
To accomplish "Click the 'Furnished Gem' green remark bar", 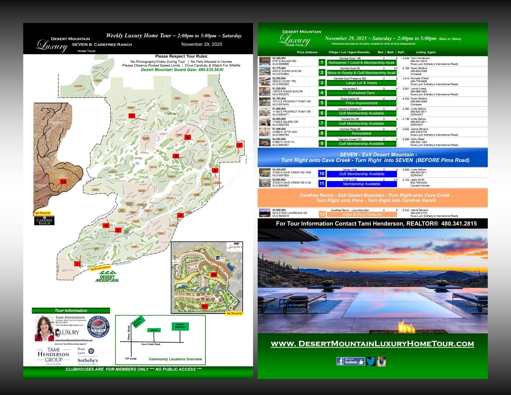I will pos(361,93).
